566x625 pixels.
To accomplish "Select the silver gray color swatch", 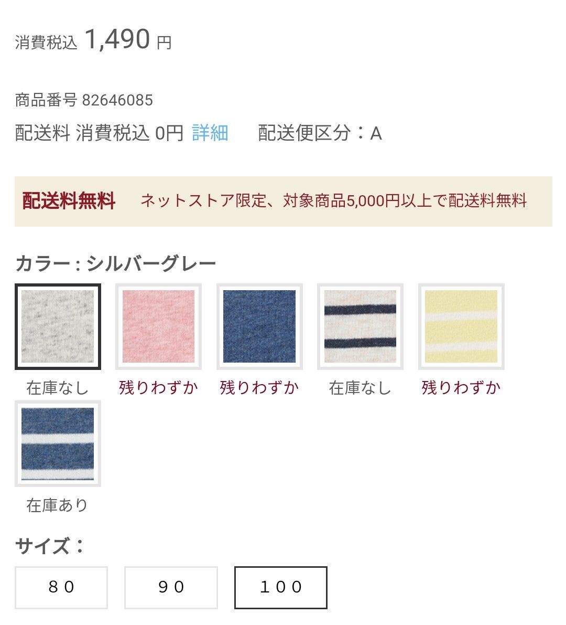I will coord(58,326).
